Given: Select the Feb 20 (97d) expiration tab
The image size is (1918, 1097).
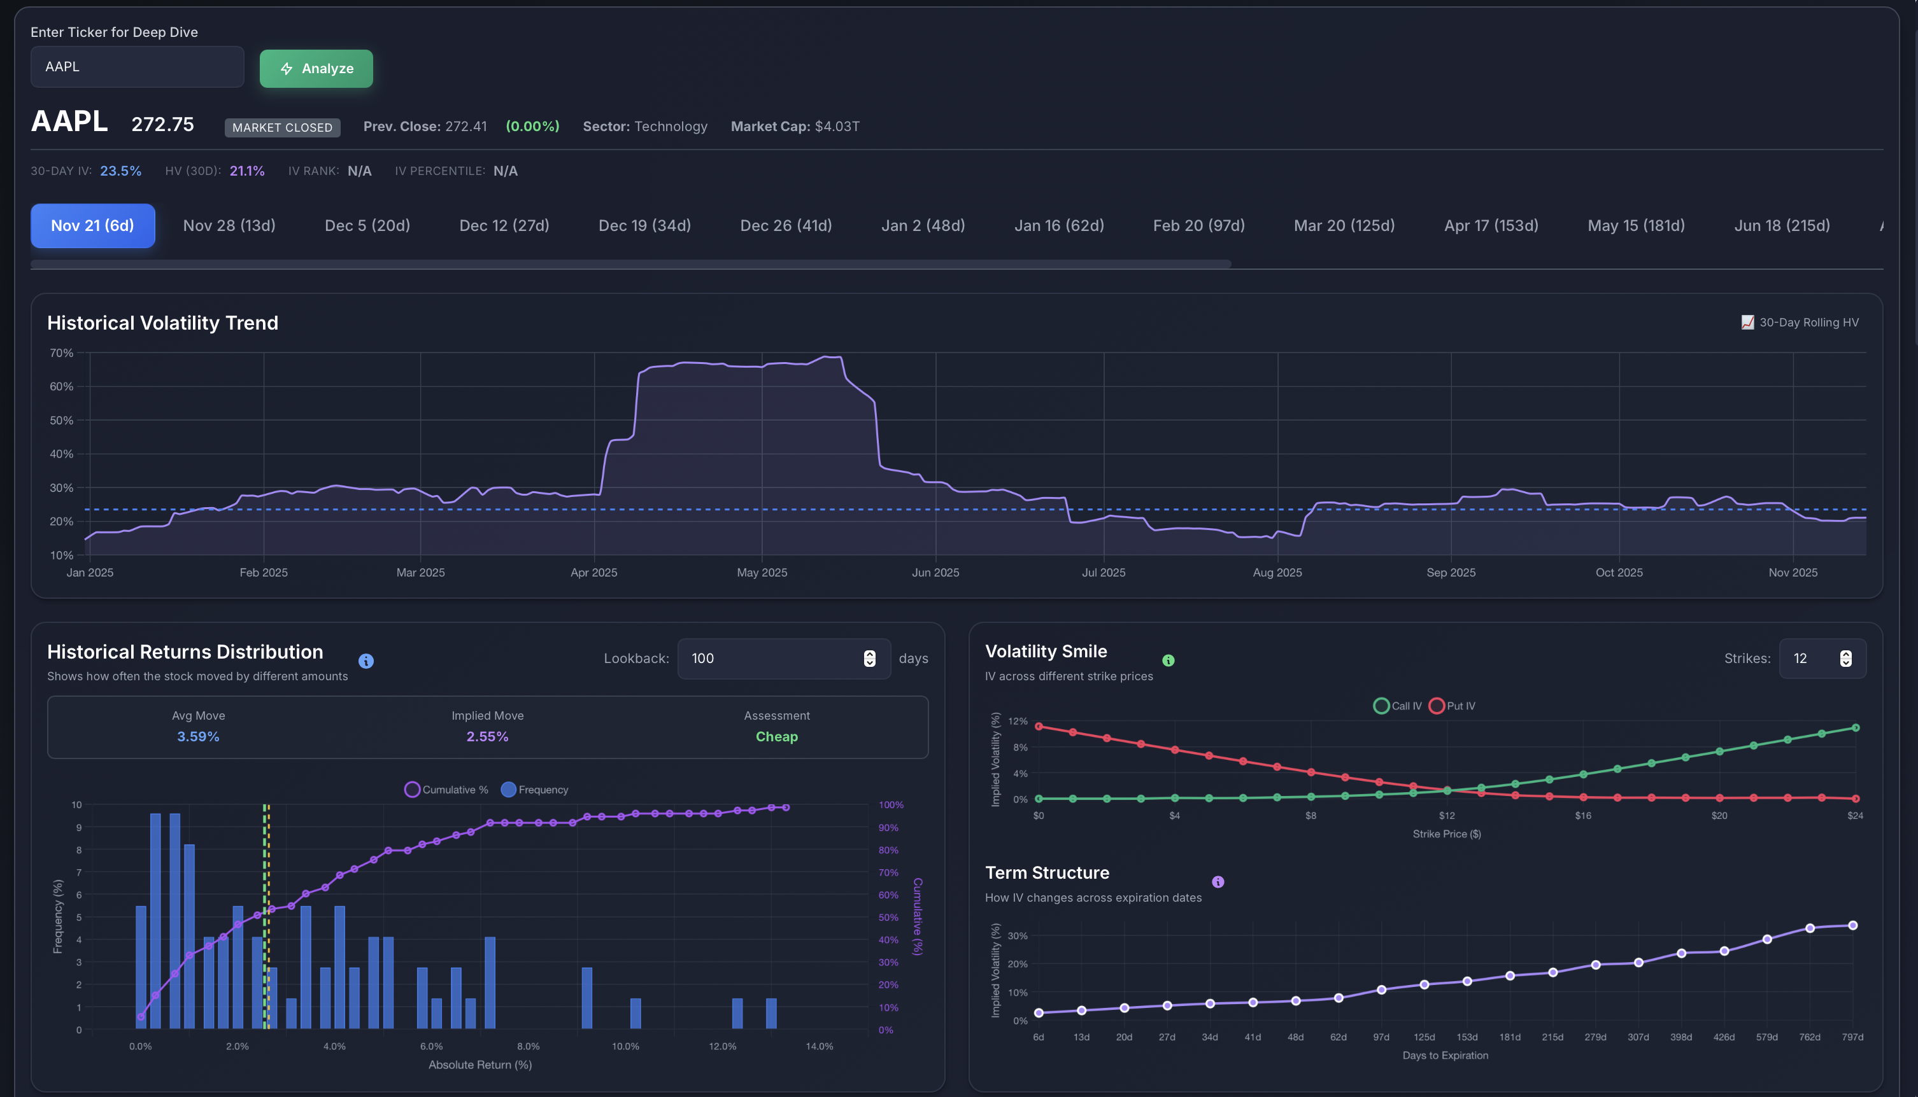Looking at the screenshot, I should (x=1198, y=225).
